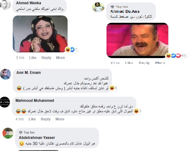The width and height of the screenshot is (189, 152).
Task: Reply to Ahmed Weeka's comment
Action: click(x=46, y=58)
